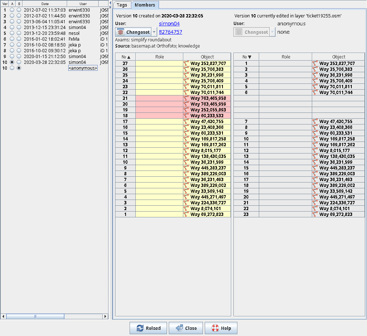Viewport: 367px width, 336px height.
Task: Toggle the descending № sort arrow header
Action: [x=246, y=57]
